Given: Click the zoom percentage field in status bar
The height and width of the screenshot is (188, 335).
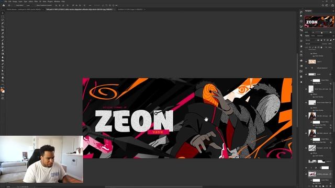Looking at the screenshot, I should point(8,187).
